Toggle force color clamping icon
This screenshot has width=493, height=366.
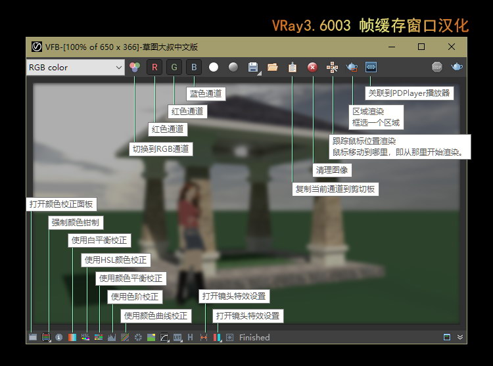tap(46, 337)
